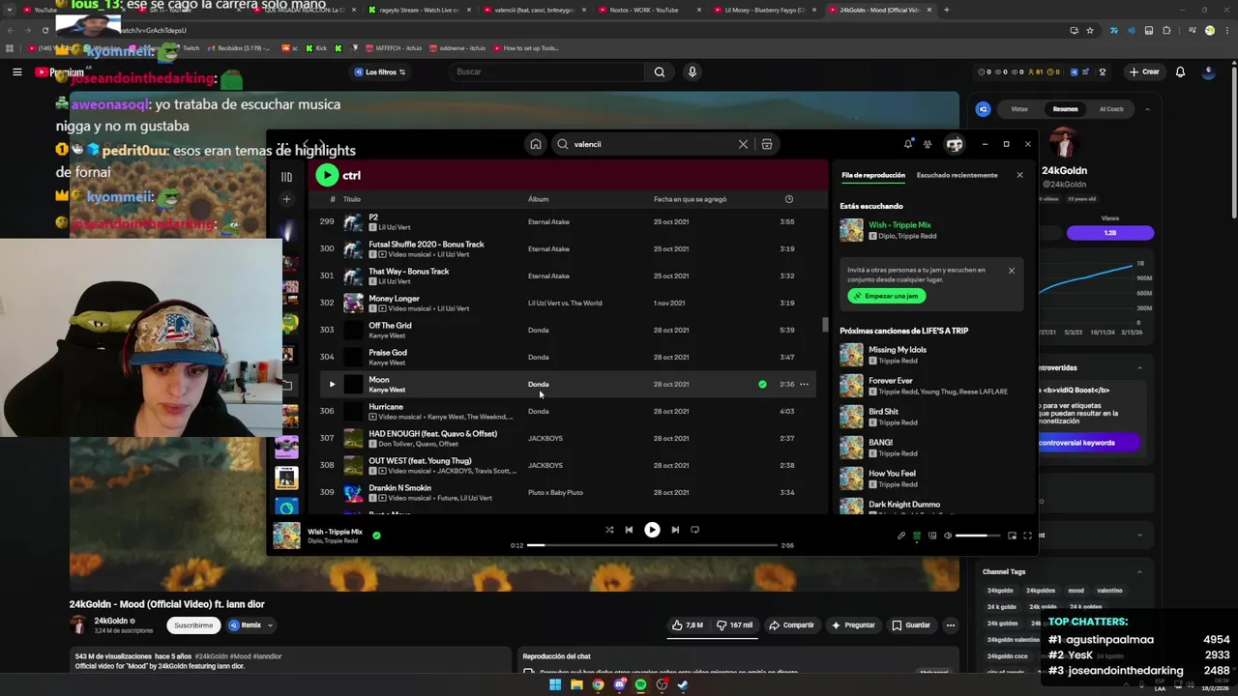Dislike the YouTube video with 167 mil
The image size is (1238, 696).
(x=736, y=625)
